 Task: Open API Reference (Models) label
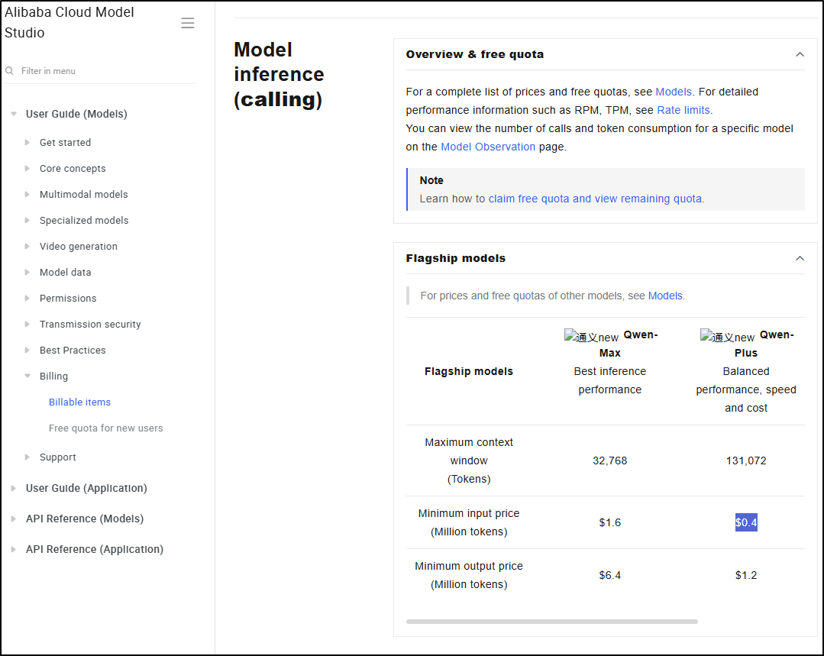[x=85, y=519]
